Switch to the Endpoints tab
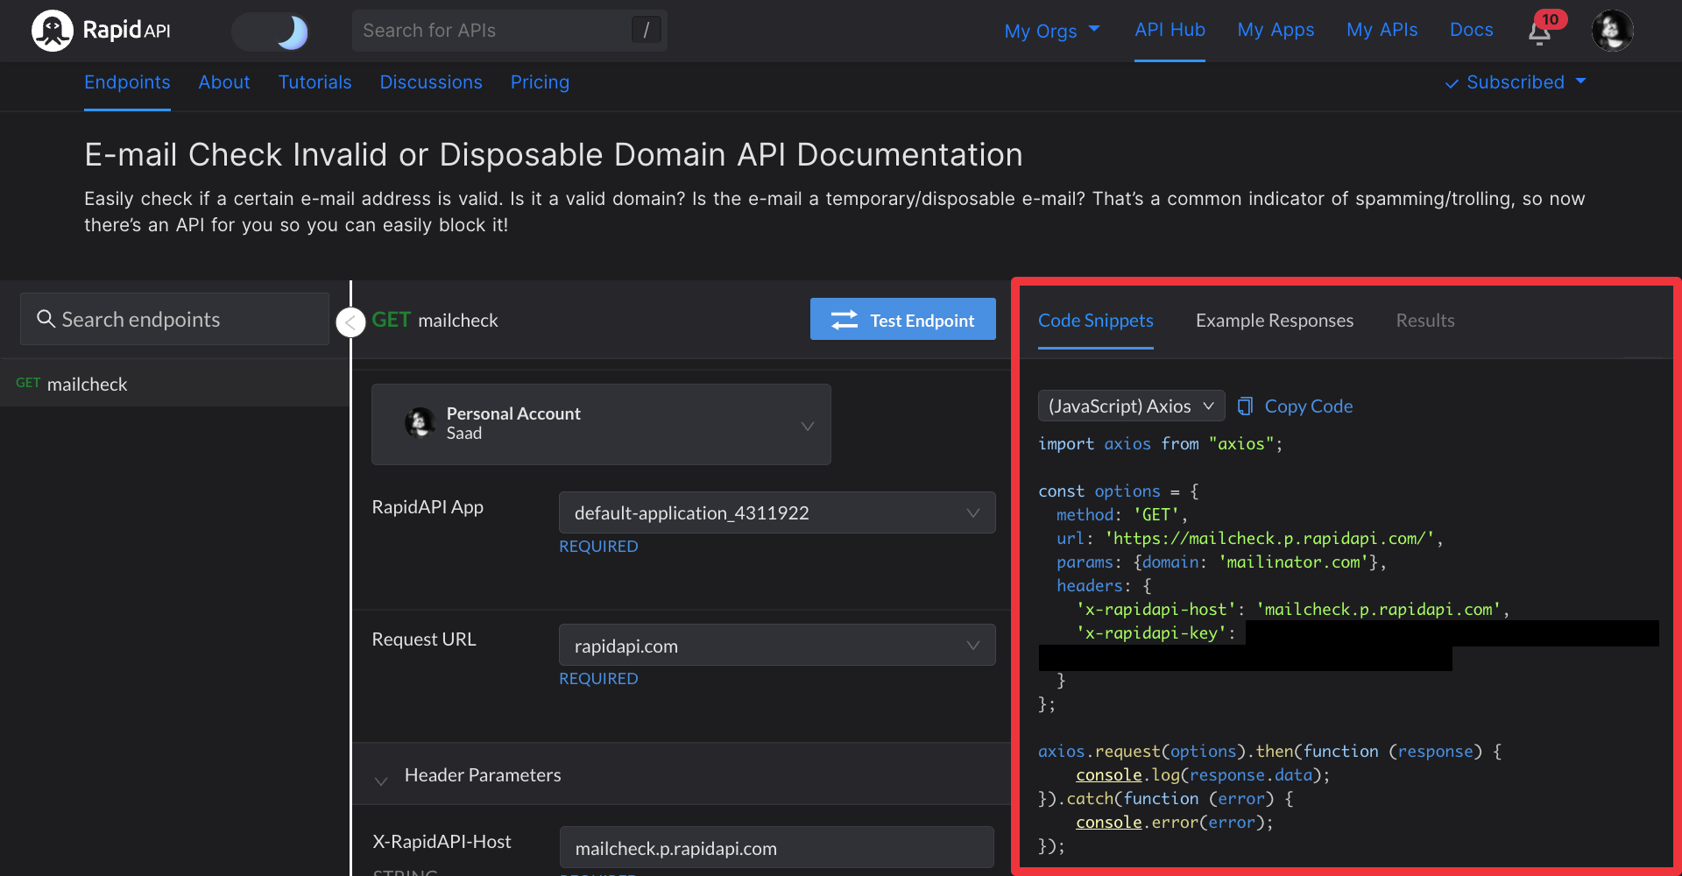 (x=127, y=82)
